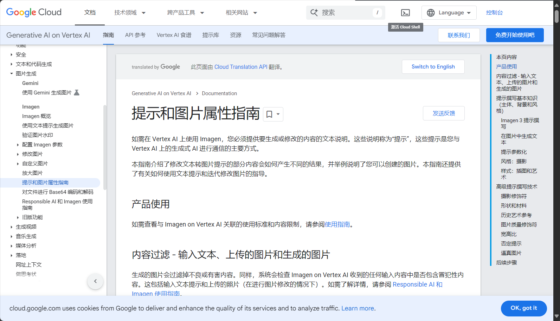This screenshot has height=321, width=560.
Task: Expand the 媒体分析 section
Action: point(11,246)
